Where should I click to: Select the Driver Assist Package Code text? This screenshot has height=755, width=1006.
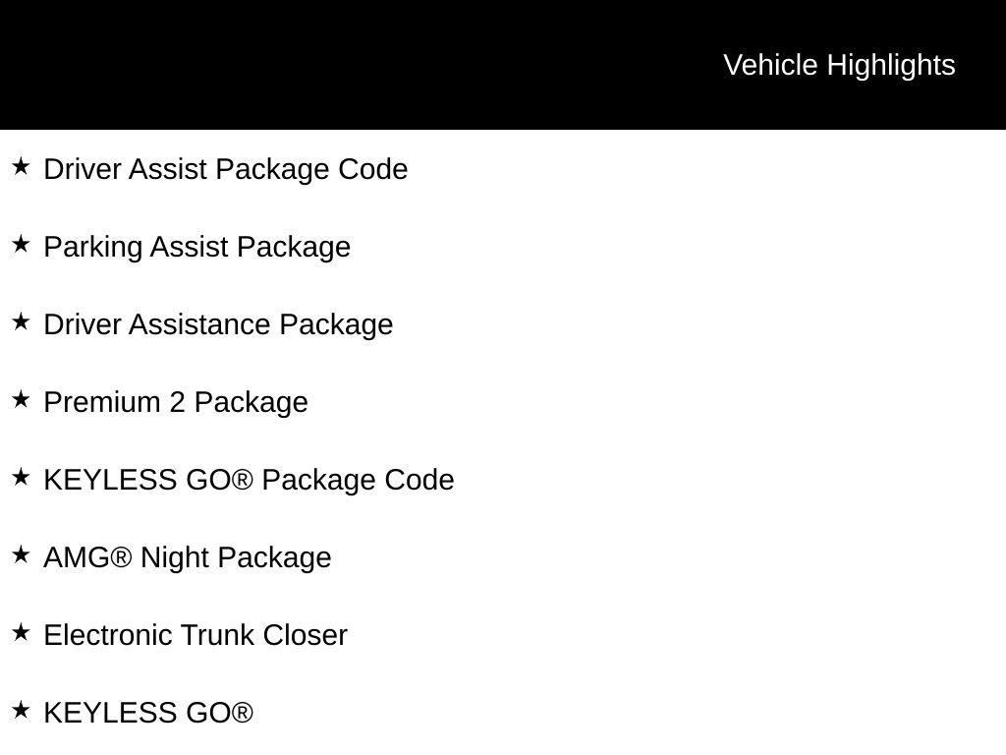click(226, 169)
